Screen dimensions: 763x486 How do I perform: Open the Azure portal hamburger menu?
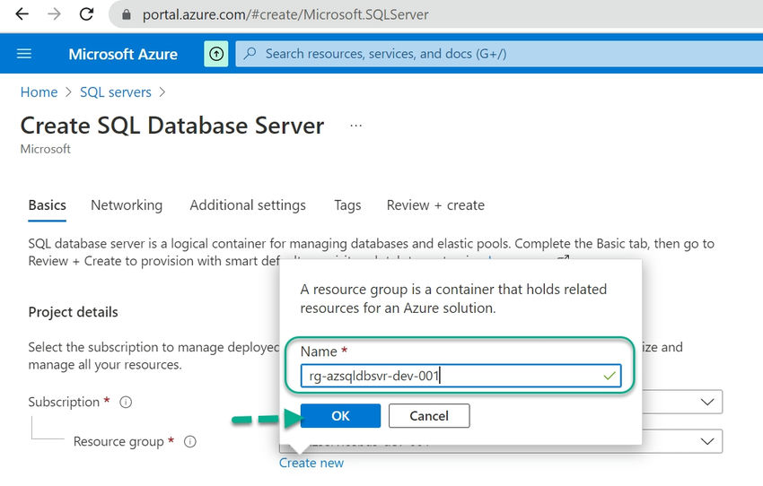24,54
